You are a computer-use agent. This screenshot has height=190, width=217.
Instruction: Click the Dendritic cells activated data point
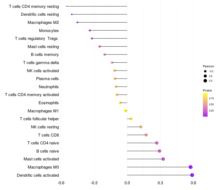pos(192,175)
